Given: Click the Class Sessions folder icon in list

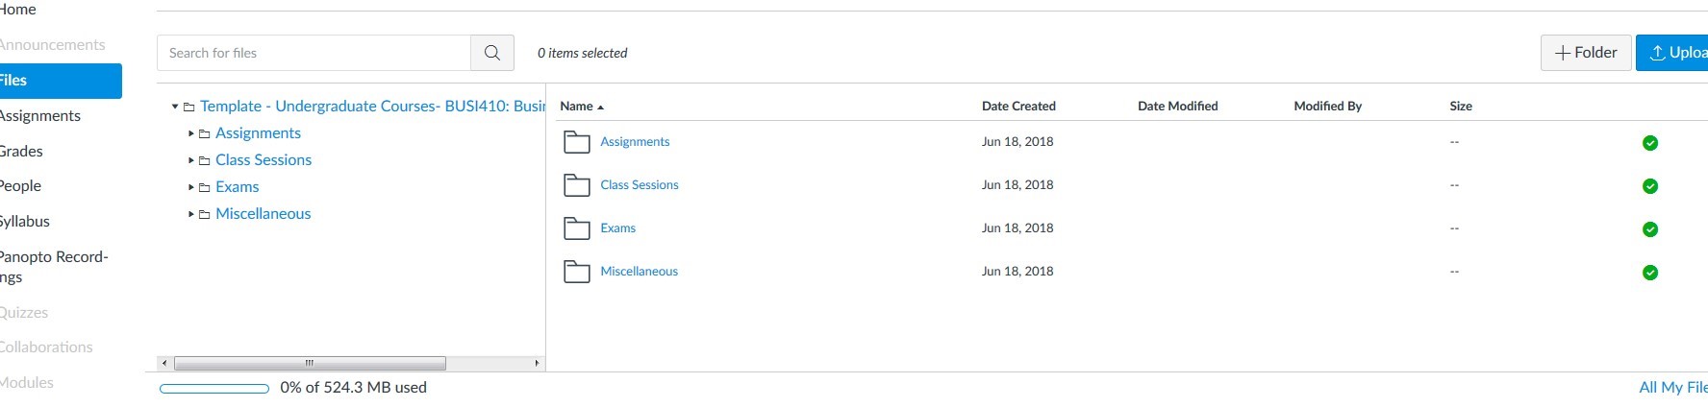Looking at the screenshot, I should pyautogui.click(x=576, y=185).
